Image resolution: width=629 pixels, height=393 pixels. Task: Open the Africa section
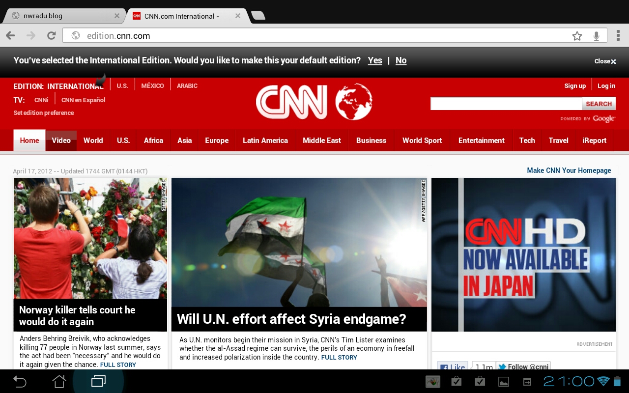click(x=153, y=140)
